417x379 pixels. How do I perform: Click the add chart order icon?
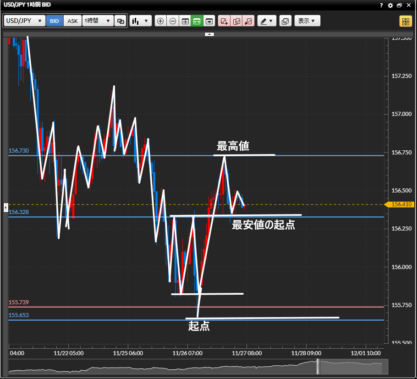tap(224, 21)
